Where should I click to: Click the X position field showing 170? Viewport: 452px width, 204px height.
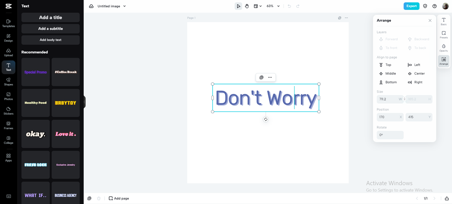click(390, 117)
